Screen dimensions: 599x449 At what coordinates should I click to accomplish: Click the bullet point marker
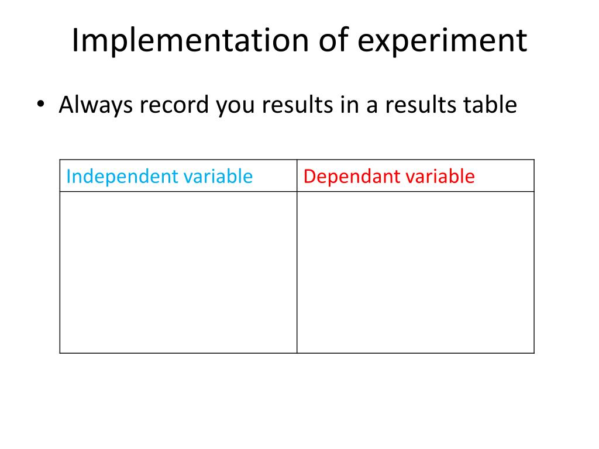(x=40, y=105)
